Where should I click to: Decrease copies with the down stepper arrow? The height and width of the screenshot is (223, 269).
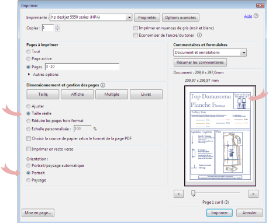[57, 30]
